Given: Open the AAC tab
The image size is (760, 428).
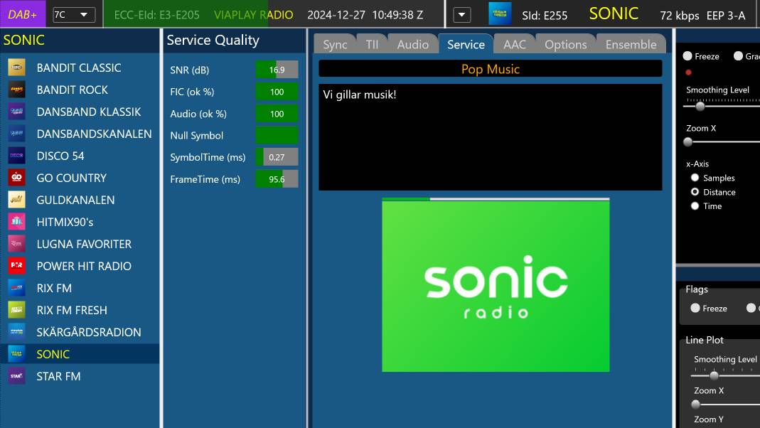Looking at the screenshot, I should coord(514,44).
